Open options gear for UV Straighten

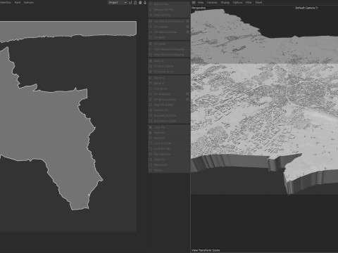click(x=187, y=94)
